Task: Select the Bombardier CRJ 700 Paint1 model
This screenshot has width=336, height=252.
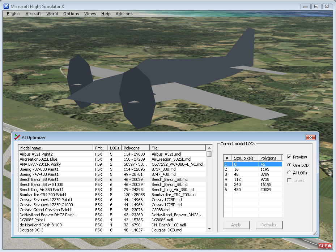Action: pyautogui.click(x=112, y=195)
